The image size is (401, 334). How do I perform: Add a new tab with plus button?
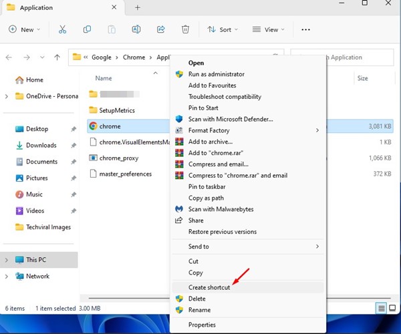click(x=138, y=7)
